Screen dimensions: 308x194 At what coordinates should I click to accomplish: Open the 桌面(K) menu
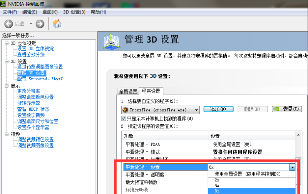[x=50, y=12]
